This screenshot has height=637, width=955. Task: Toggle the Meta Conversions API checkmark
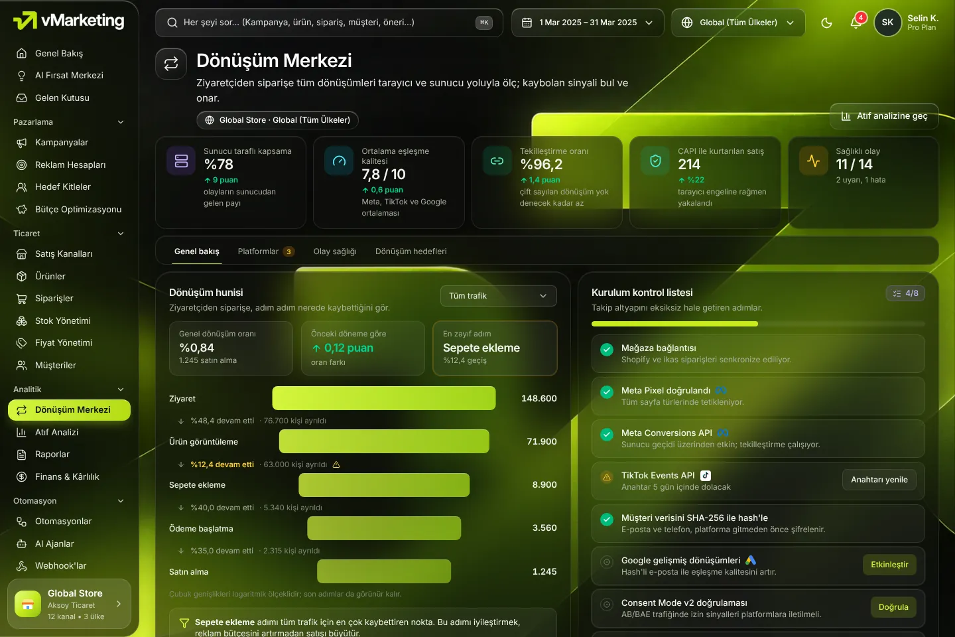point(606,434)
